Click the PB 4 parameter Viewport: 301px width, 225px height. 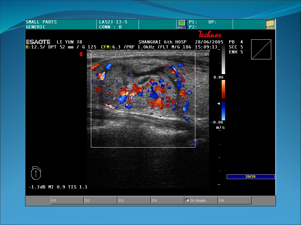coord(236,42)
